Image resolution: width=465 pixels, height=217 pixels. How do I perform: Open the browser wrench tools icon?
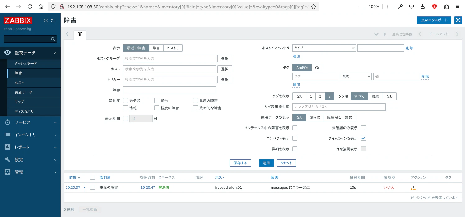pos(400,7)
